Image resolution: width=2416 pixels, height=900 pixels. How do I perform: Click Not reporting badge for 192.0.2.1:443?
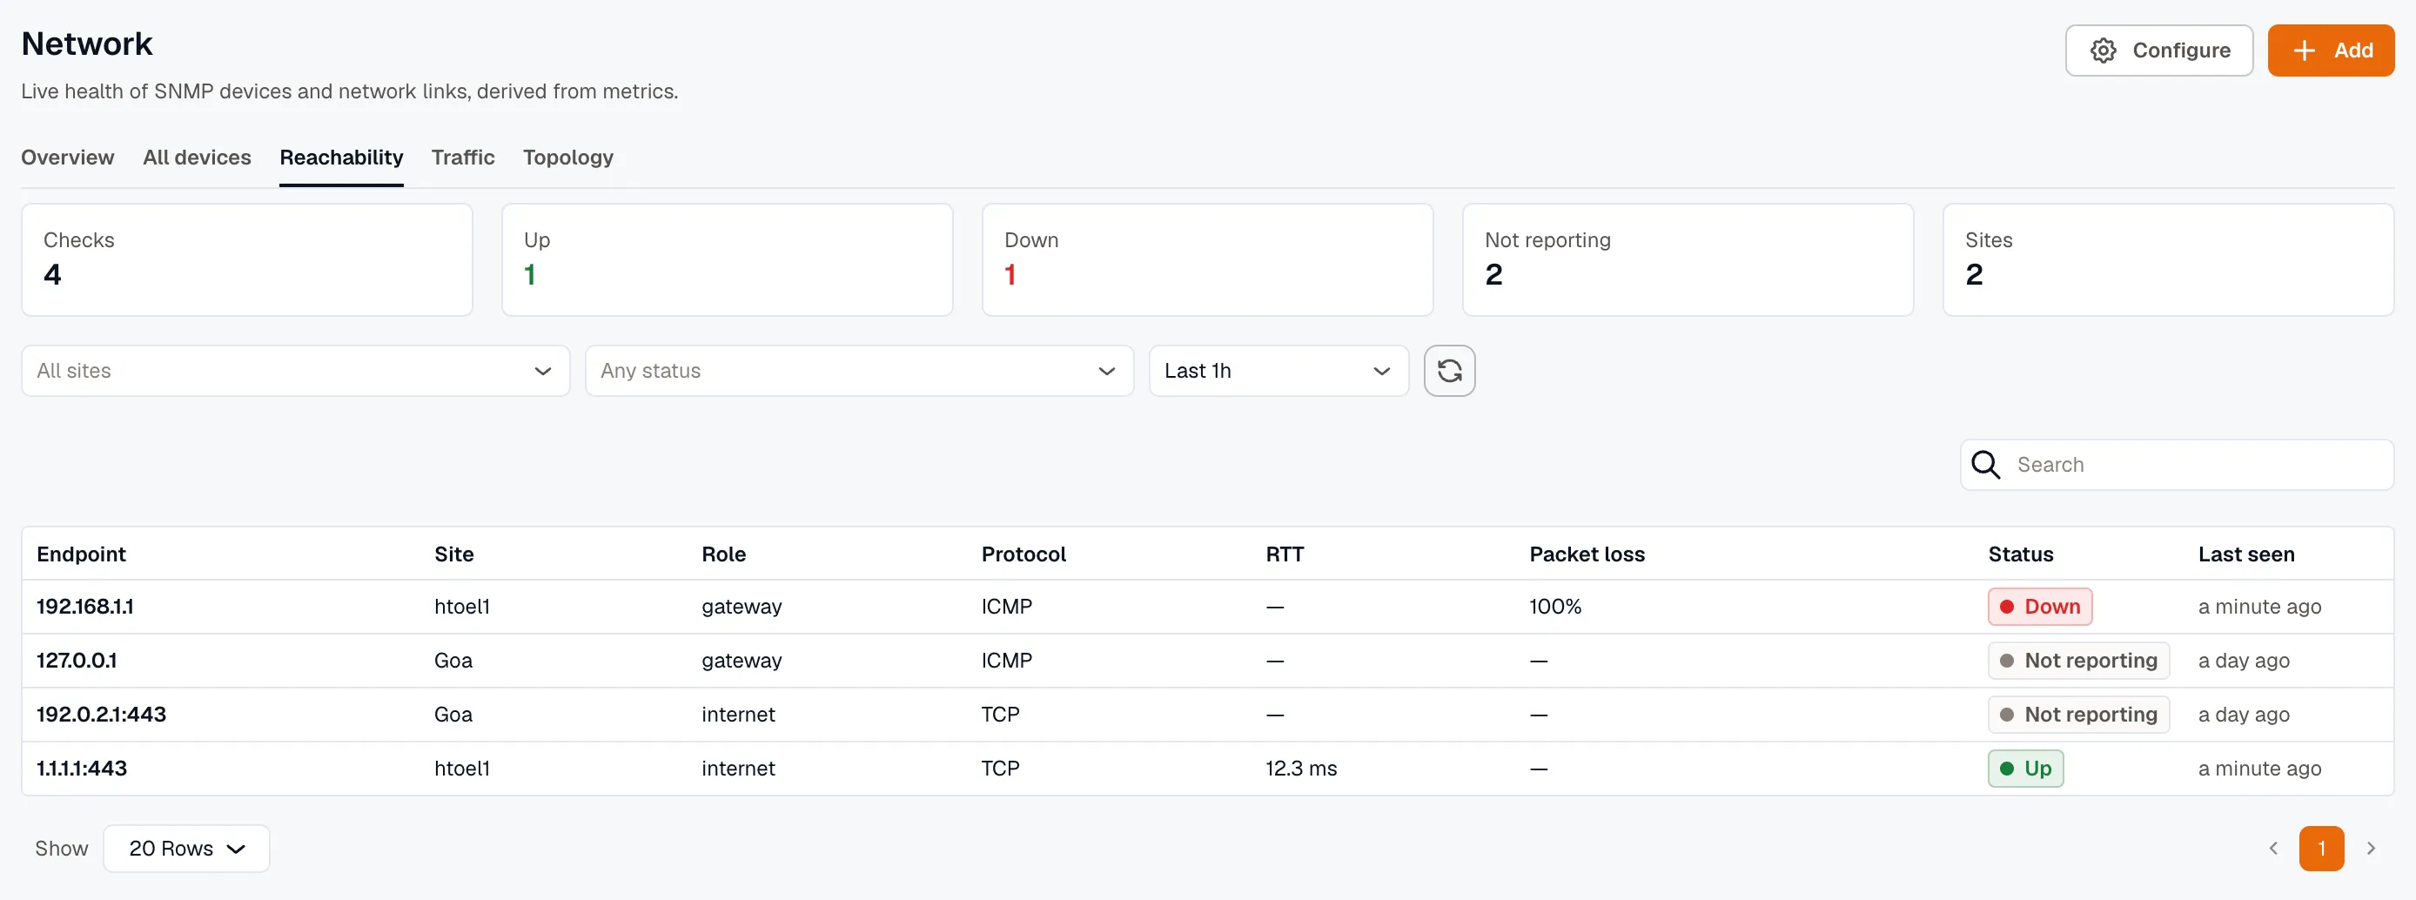[x=2077, y=715]
